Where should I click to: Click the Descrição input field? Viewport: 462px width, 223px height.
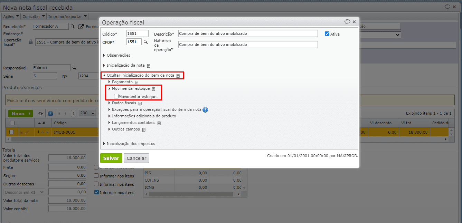pos(248,33)
